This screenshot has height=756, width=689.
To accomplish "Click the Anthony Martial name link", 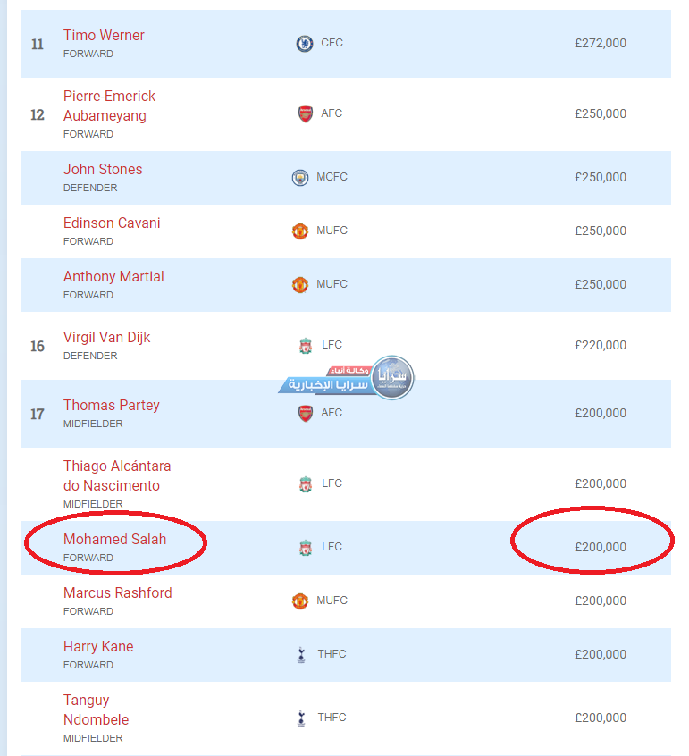I will point(113,277).
